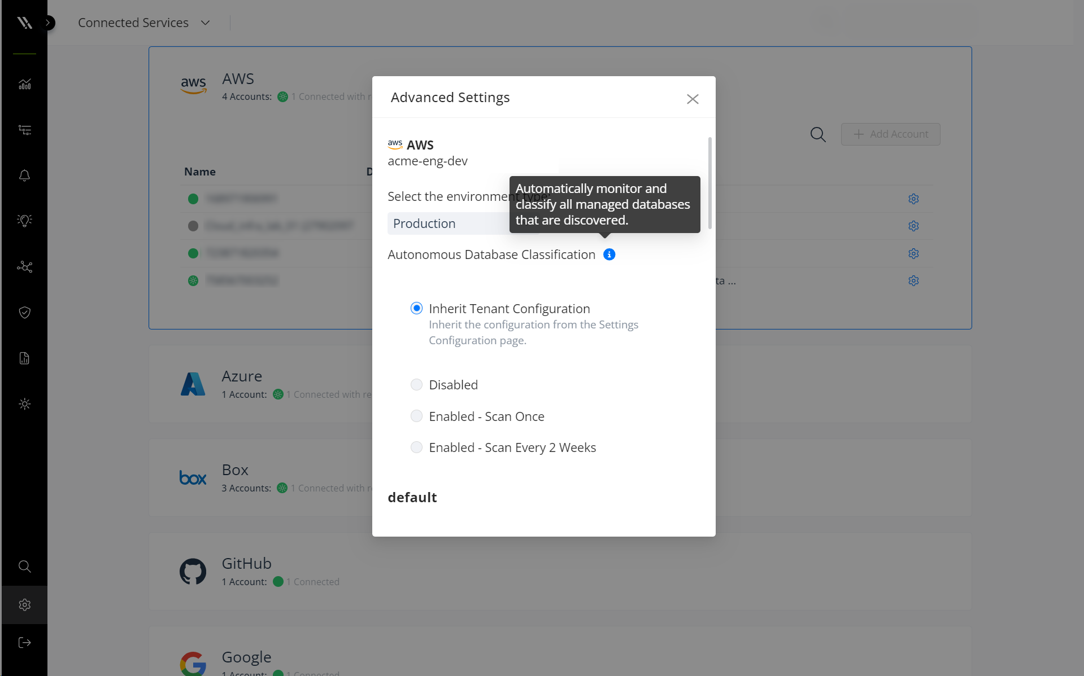Click the Add Account button

[890, 134]
